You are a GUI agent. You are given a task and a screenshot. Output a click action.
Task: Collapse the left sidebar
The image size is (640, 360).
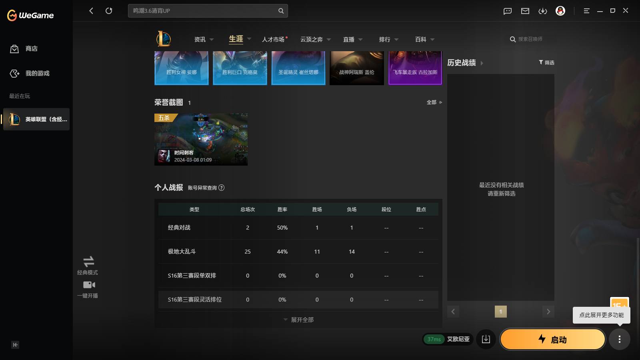15,345
